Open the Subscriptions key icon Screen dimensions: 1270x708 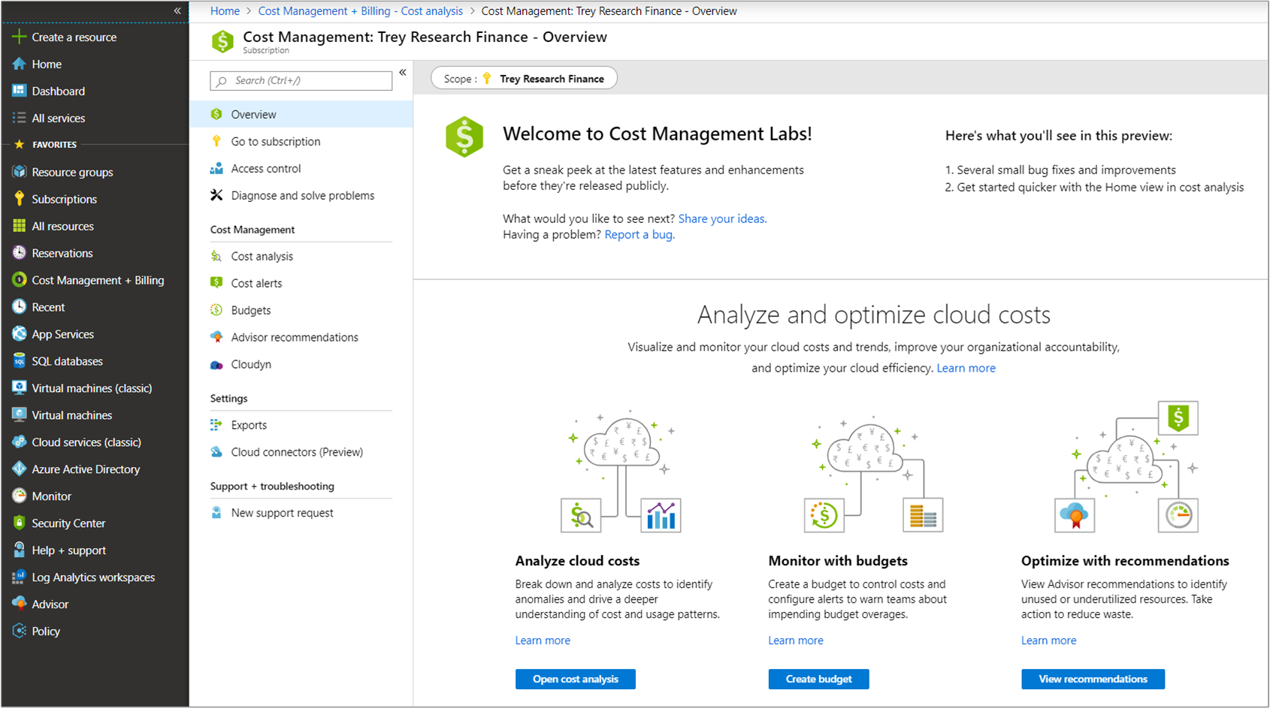tap(19, 199)
